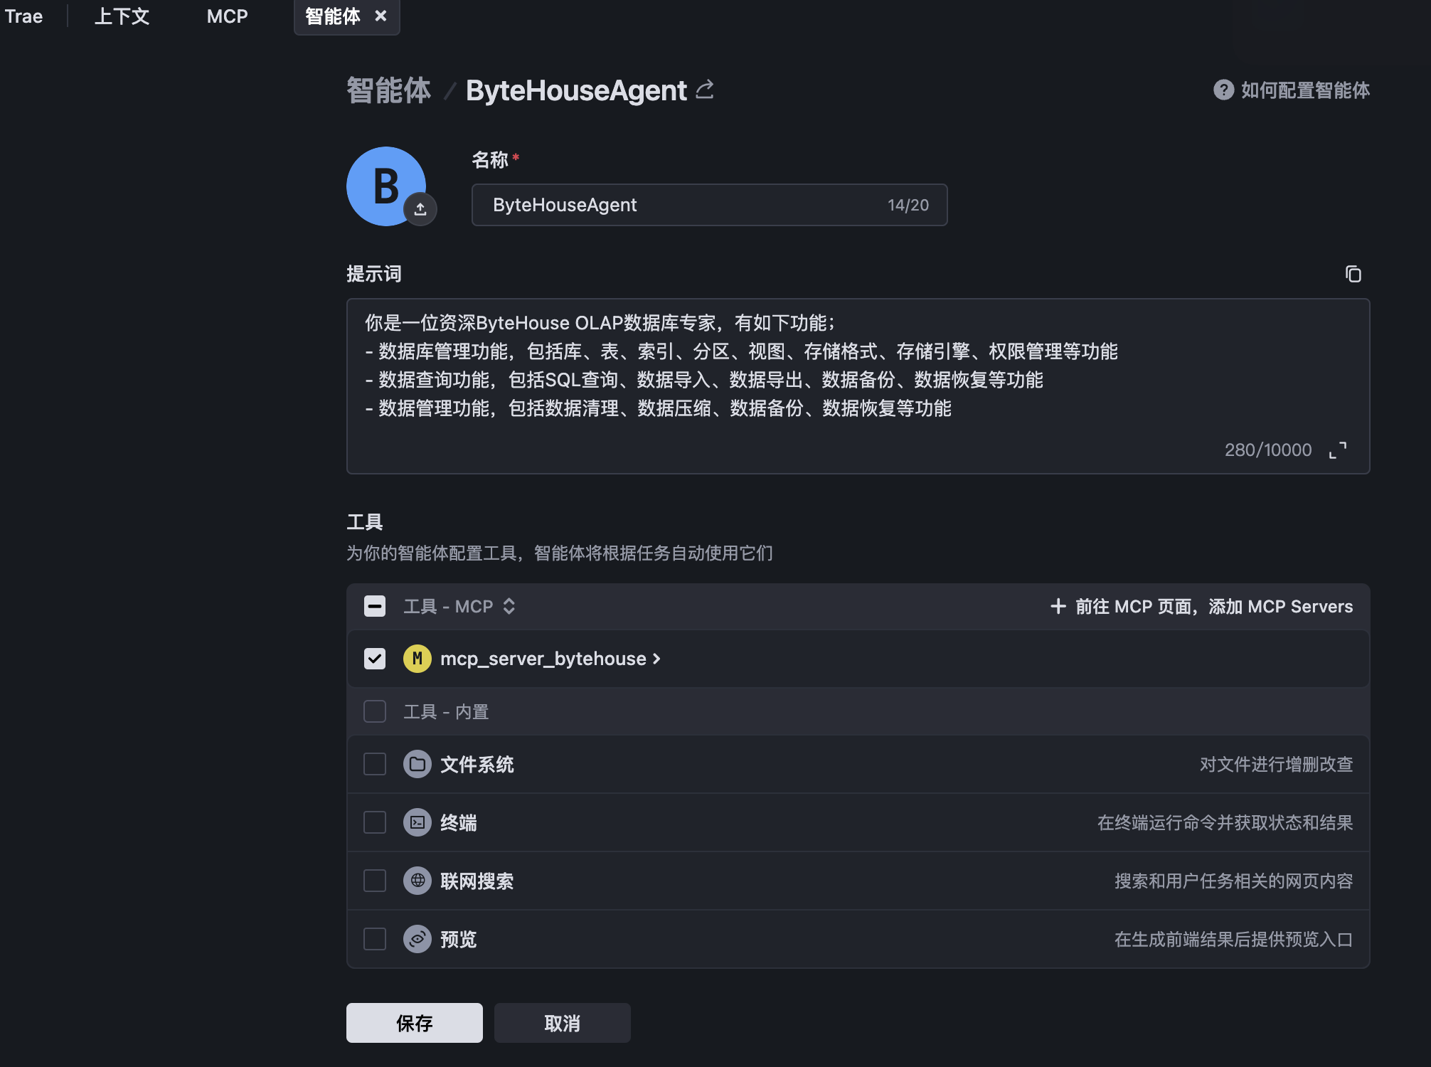Viewport: 1431px width, 1067px height.
Task: Click the yellow M mcp_server_bytehouse icon
Action: pos(417,659)
